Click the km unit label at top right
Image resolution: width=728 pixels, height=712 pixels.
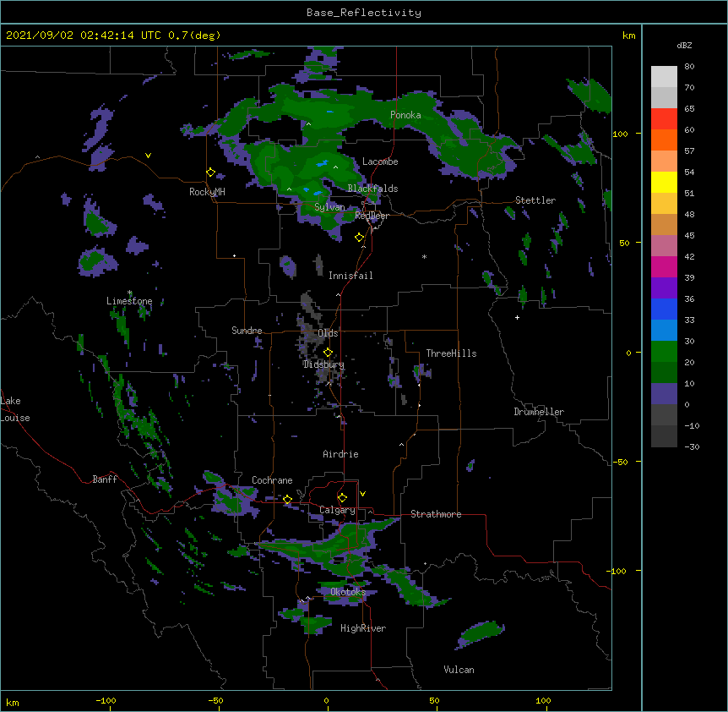click(628, 36)
